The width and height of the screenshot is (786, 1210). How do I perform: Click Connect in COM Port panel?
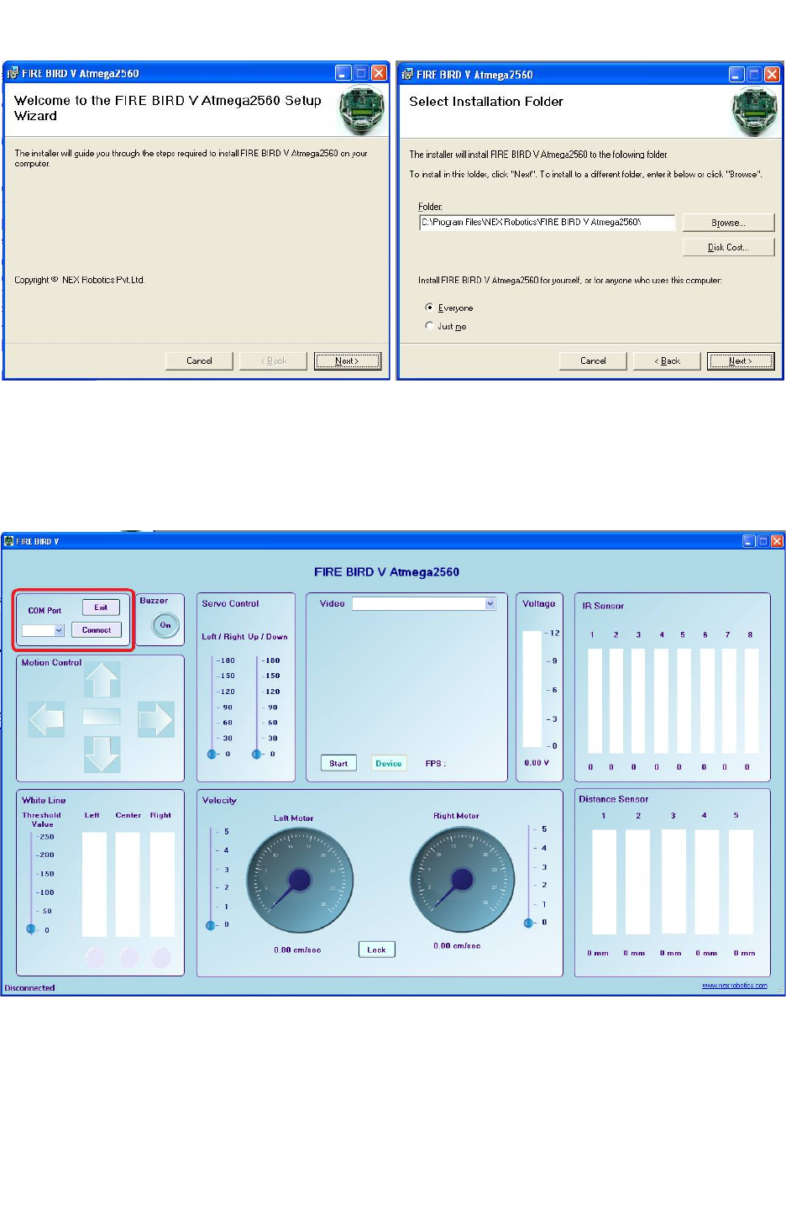click(x=97, y=629)
